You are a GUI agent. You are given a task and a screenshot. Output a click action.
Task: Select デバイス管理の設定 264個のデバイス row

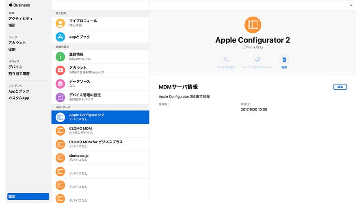(100, 97)
